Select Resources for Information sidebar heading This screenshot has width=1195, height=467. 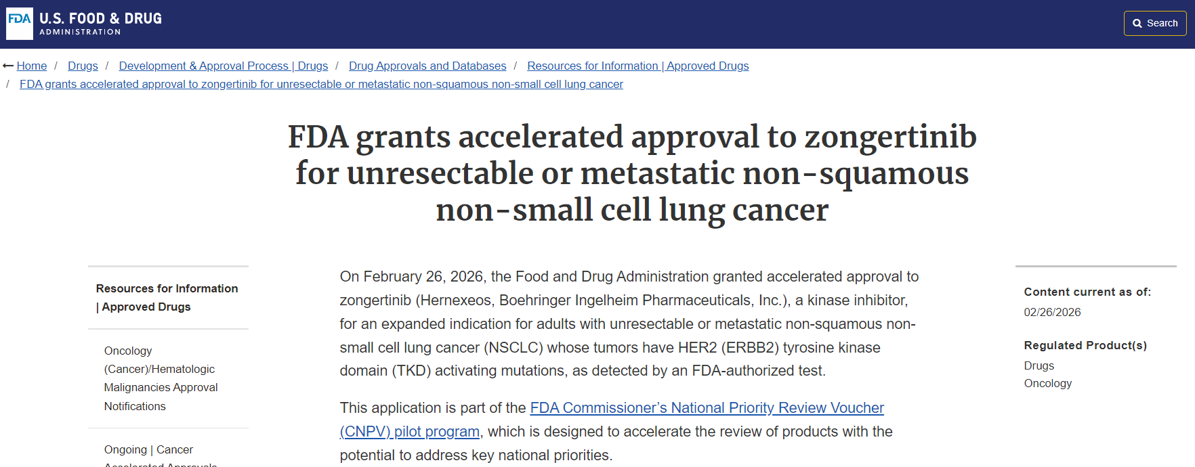click(x=167, y=297)
